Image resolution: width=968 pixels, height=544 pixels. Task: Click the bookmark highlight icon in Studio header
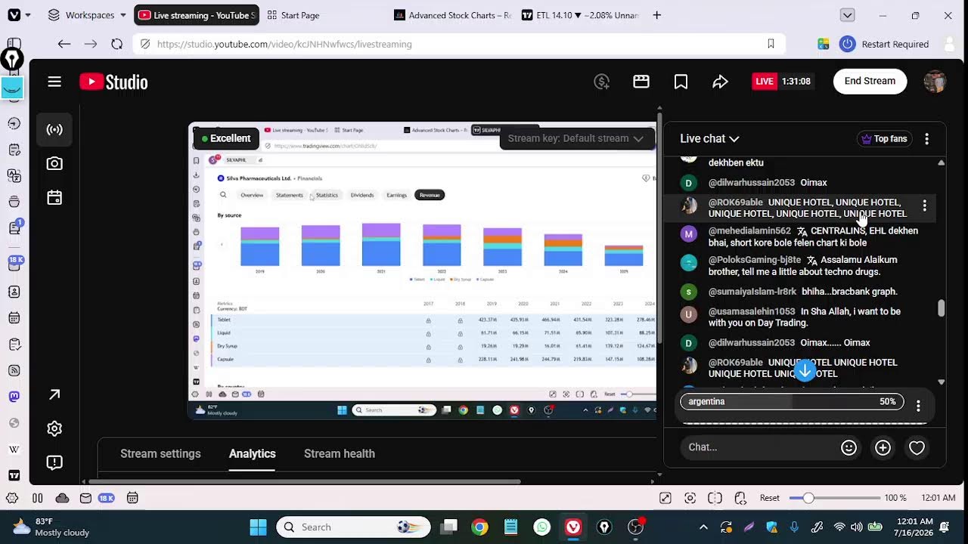(681, 82)
